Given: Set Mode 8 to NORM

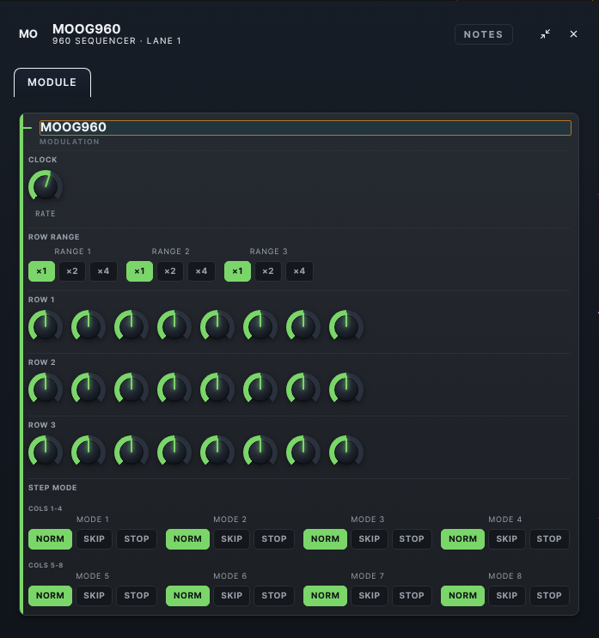Looking at the screenshot, I should [x=462, y=596].
